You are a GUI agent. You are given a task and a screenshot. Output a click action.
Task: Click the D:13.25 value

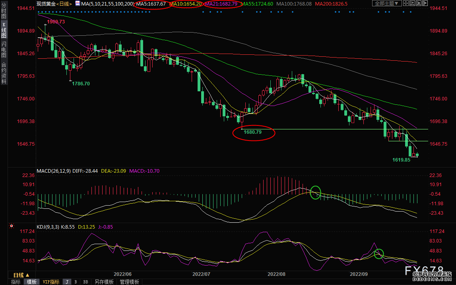tap(86, 227)
